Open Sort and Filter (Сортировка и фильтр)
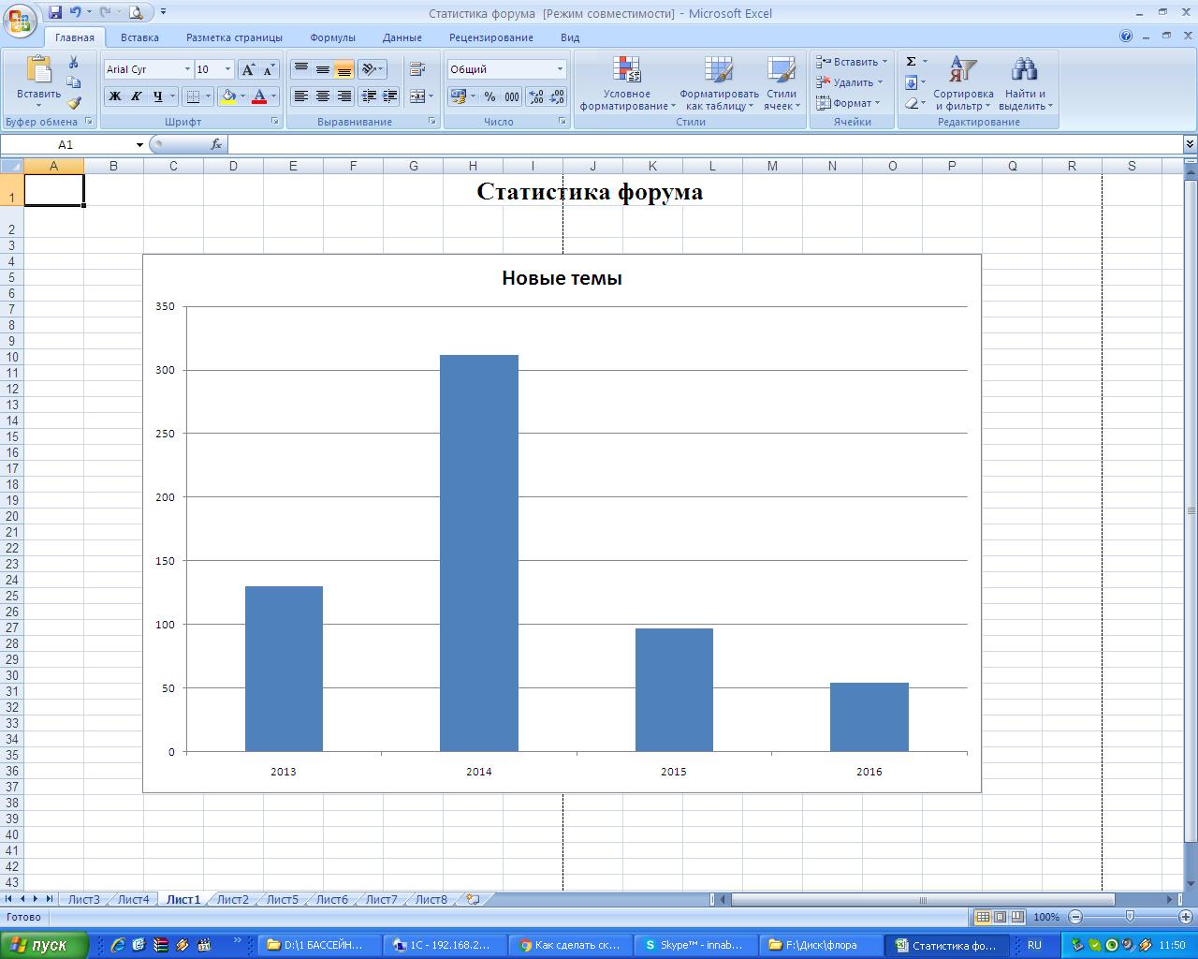Viewport: 1198px width, 959px height. tap(962, 84)
